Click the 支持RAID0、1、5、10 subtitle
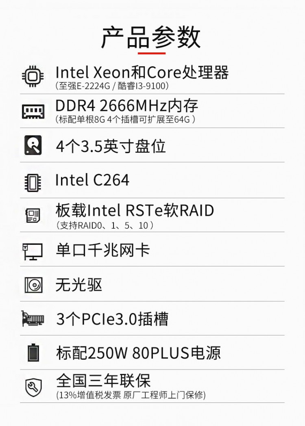The height and width of the screenshot is (426, 305). tap(105, 225)
